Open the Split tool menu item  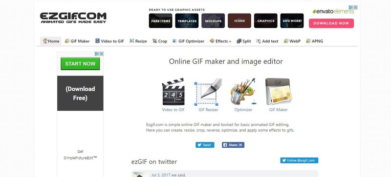click(x=244, y=41)
